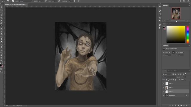The height and width of the screenshot is (107, 191).
Task: Select the History Brush tool
Action: click(1, 31)
